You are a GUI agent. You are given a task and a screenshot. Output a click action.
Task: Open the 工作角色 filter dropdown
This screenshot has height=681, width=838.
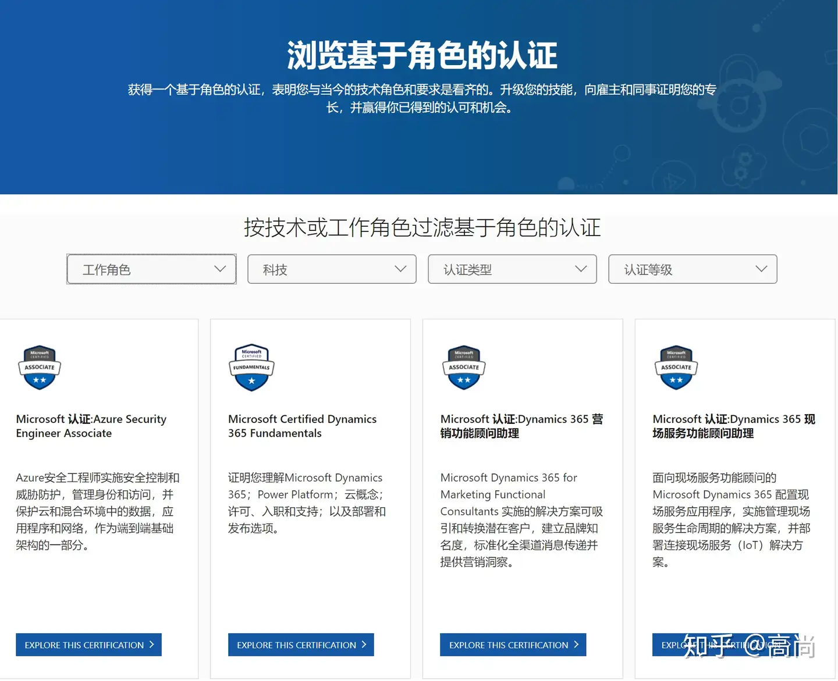151,269
